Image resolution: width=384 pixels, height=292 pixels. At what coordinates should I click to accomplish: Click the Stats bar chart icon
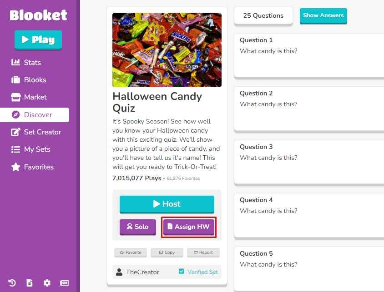click(x=15, y=62)
